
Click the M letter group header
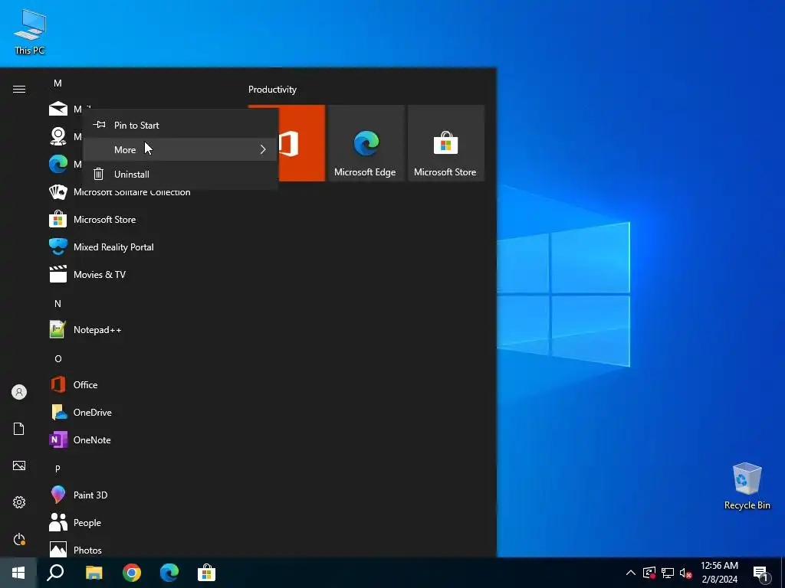(x=57, y=83)
